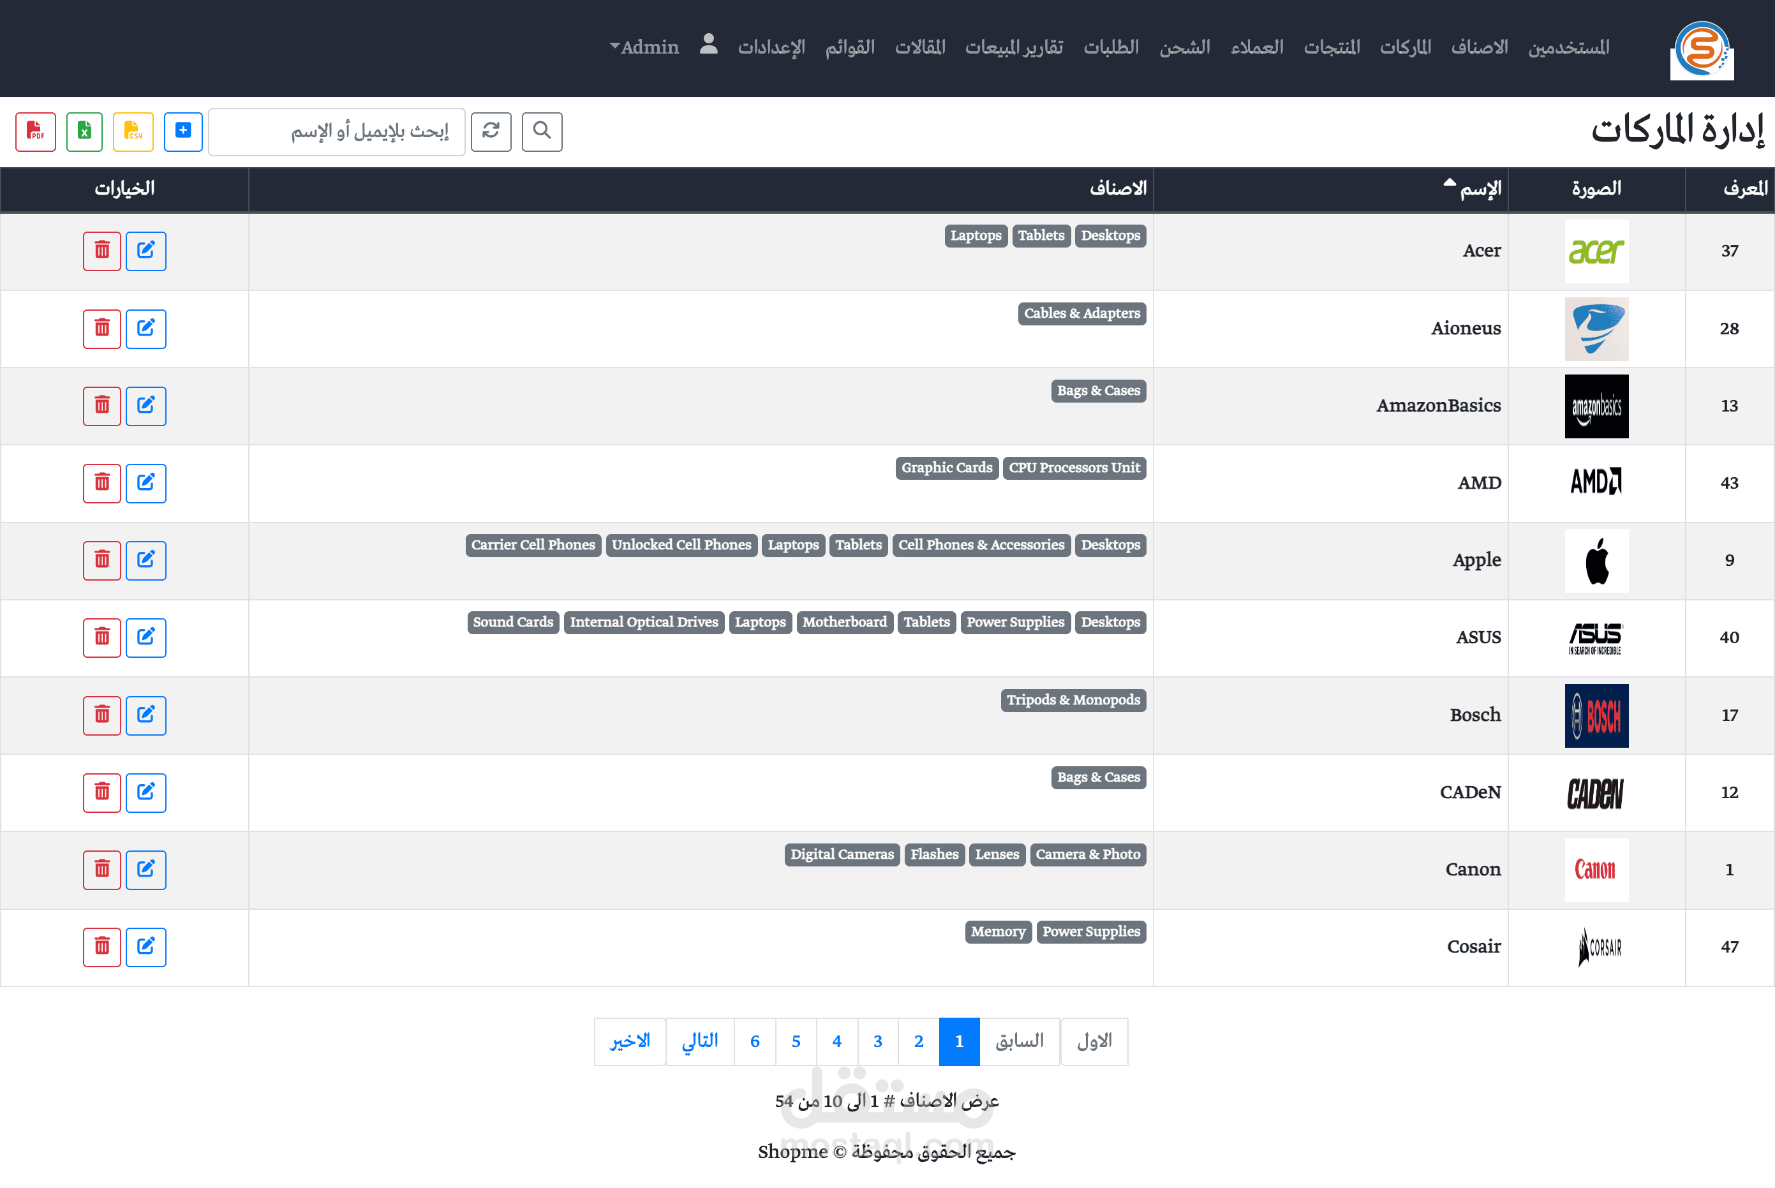Delete the Bosch brand

coord(102,715)
